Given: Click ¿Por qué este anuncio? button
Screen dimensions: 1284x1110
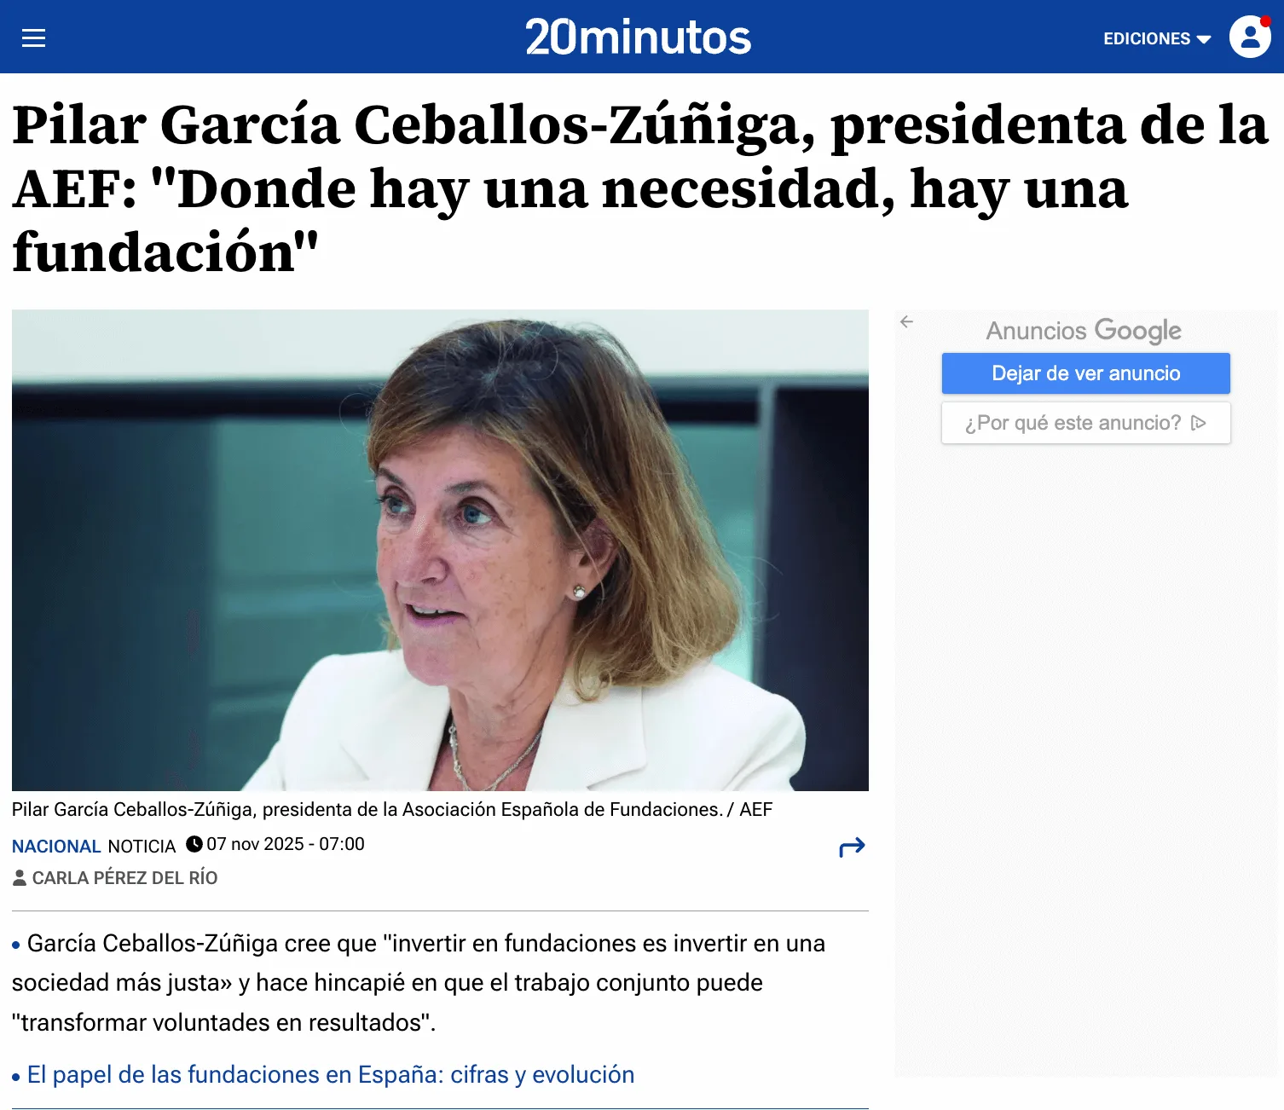Looking at the screenshot, I should coord(1085,423).
